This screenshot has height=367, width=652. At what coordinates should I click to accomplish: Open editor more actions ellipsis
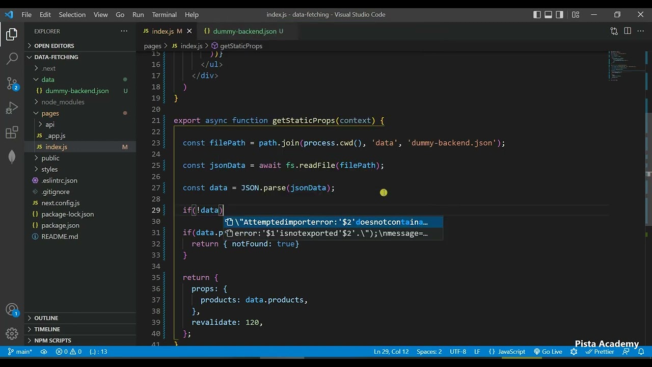(640, 31)
